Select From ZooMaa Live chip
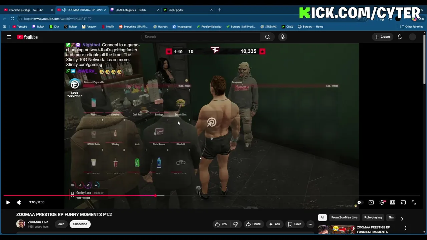427x240 pixels. 344,217
